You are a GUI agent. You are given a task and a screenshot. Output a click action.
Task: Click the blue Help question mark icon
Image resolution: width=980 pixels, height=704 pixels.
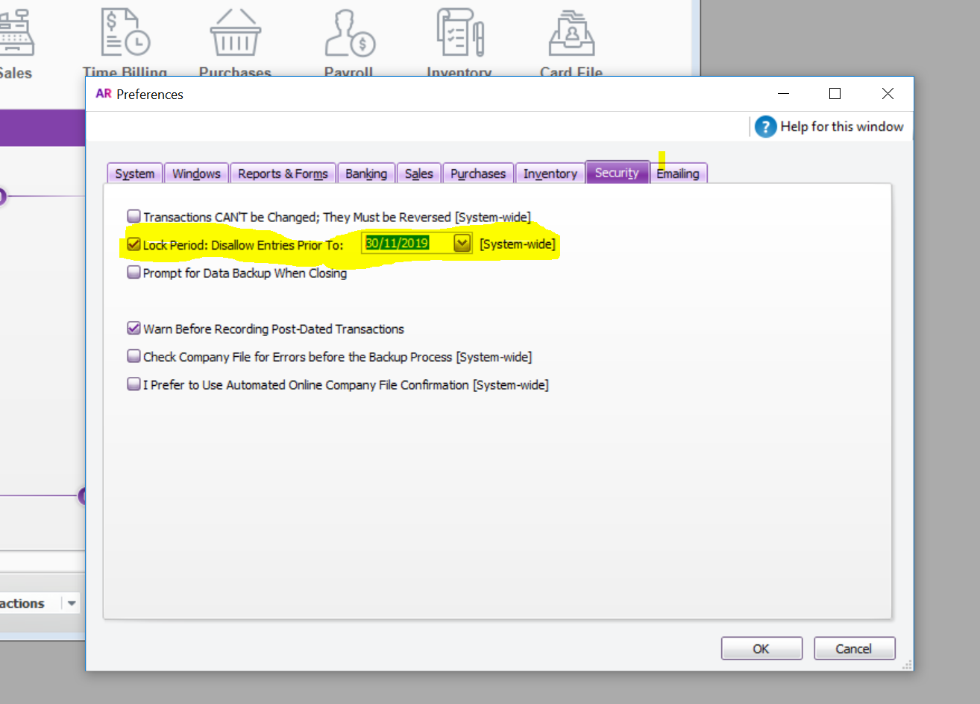click(x=765, y=127)
